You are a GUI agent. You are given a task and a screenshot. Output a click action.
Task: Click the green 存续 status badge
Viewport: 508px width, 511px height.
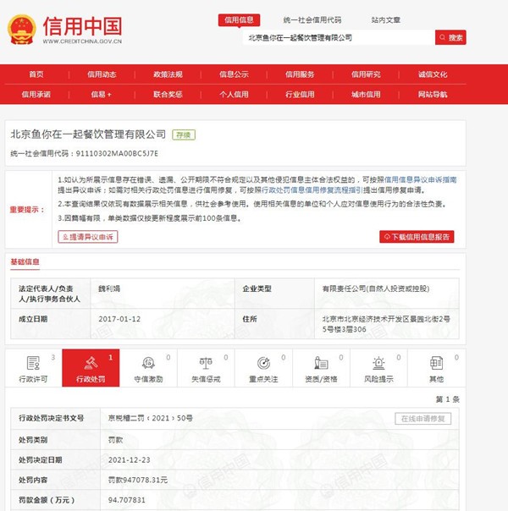(x=184, y=135)
